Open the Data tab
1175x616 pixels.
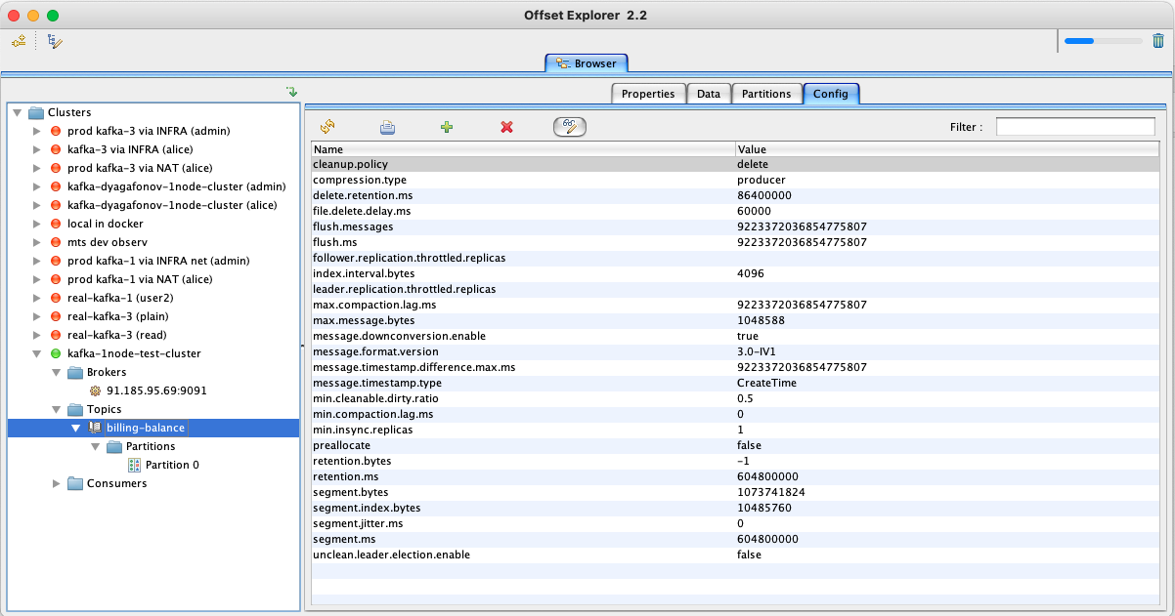tap(709, 94)
